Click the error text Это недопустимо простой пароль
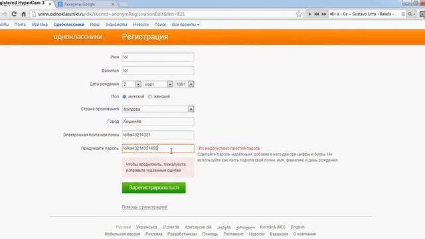The width and height of the screenshot is (425, 239). pyautogui.click(x=228, y=148)
